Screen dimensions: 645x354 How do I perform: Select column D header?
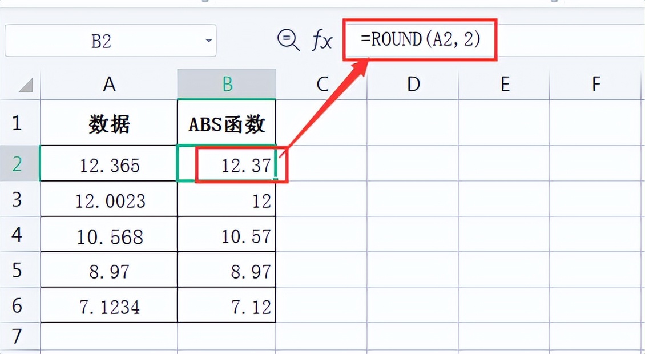[x=413, y=83]
